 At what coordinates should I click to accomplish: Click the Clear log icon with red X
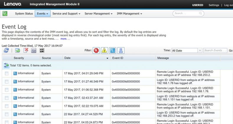pyautogui.click(x=26, y=50)
